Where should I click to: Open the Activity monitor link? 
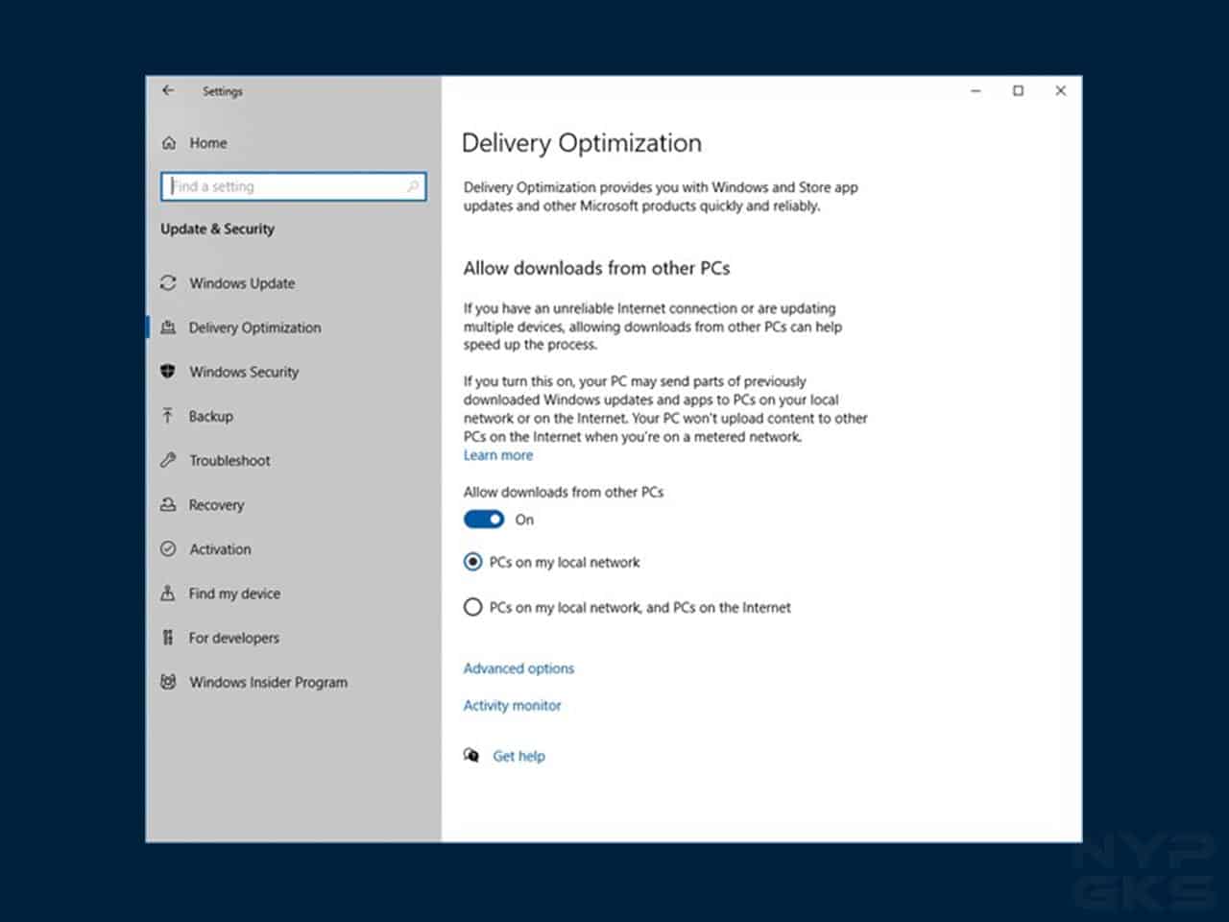[512, 705]
